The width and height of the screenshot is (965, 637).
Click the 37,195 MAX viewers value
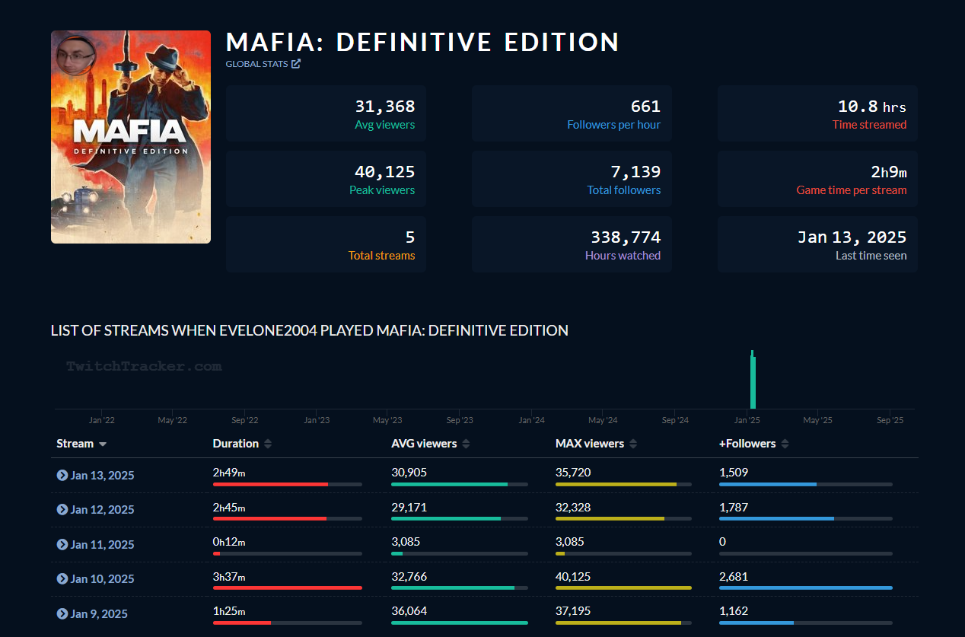tap(573, 610)
